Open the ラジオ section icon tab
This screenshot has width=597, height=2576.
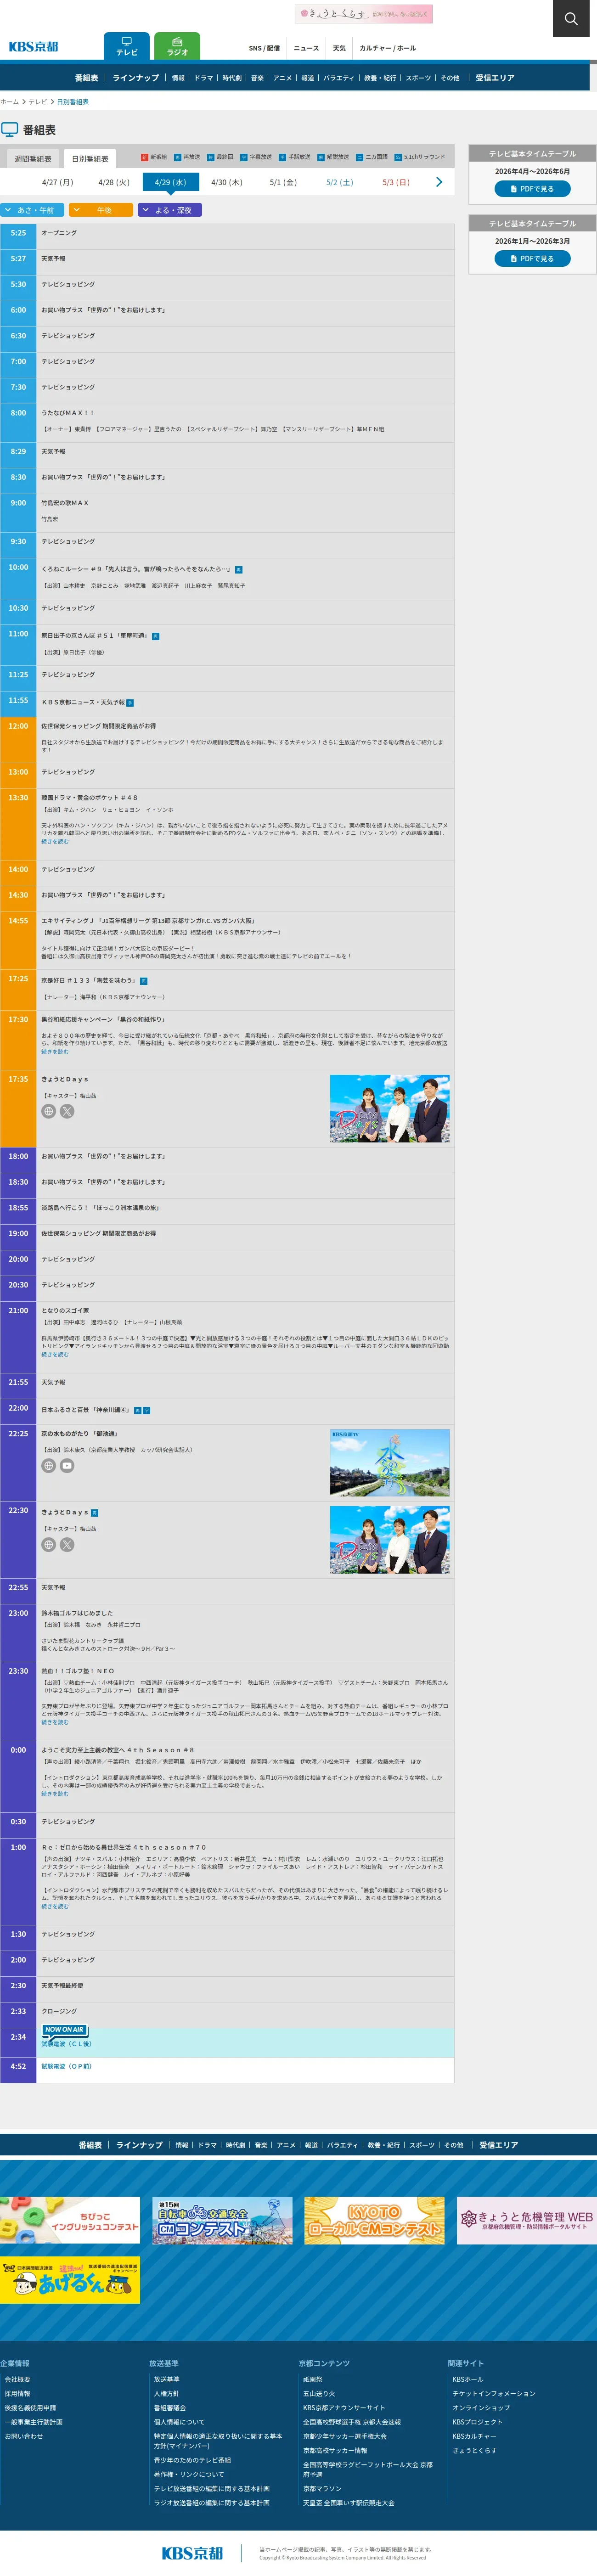click(177, 46)
